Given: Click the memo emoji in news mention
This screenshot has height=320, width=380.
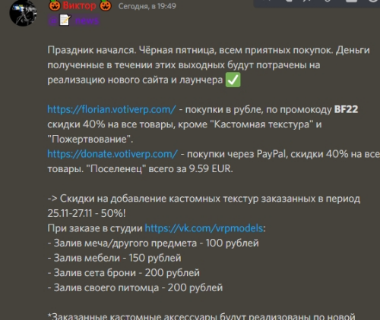Looking at the screenshot, I should pos(65,20).
